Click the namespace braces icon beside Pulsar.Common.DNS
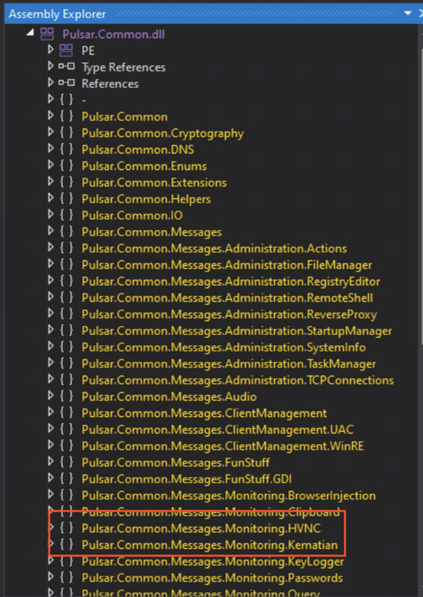423x597 pixels. tap(66, 149)
